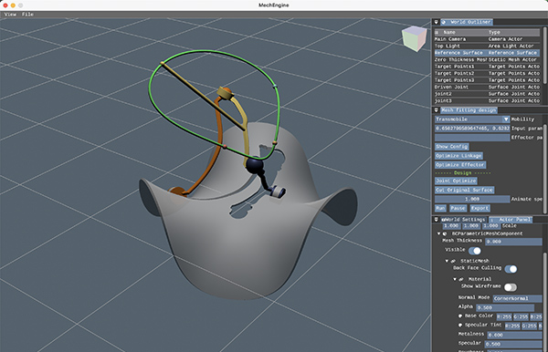Toggle the Visible switch off
Viewport: 548px width, 352px height.
474,251
